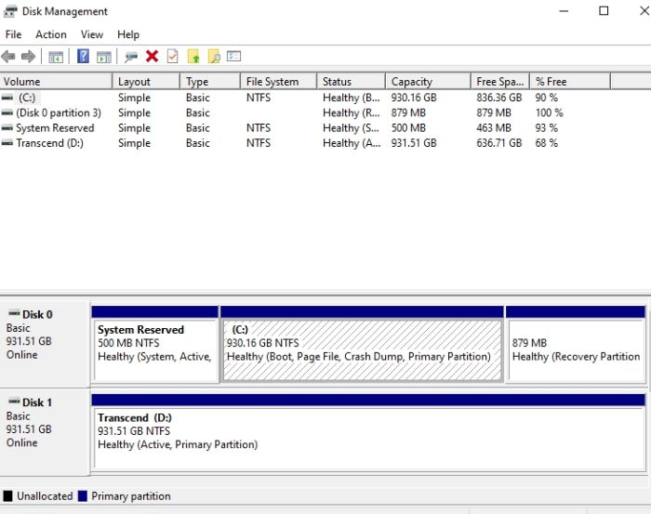Select the 879 MB Recovery Partition block
This screenshot has width=651, height=514.
coord(576,344)
